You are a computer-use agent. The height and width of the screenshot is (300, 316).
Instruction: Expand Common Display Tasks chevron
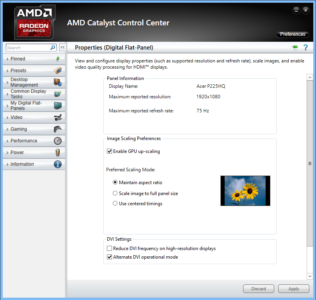tap(7, 94)
